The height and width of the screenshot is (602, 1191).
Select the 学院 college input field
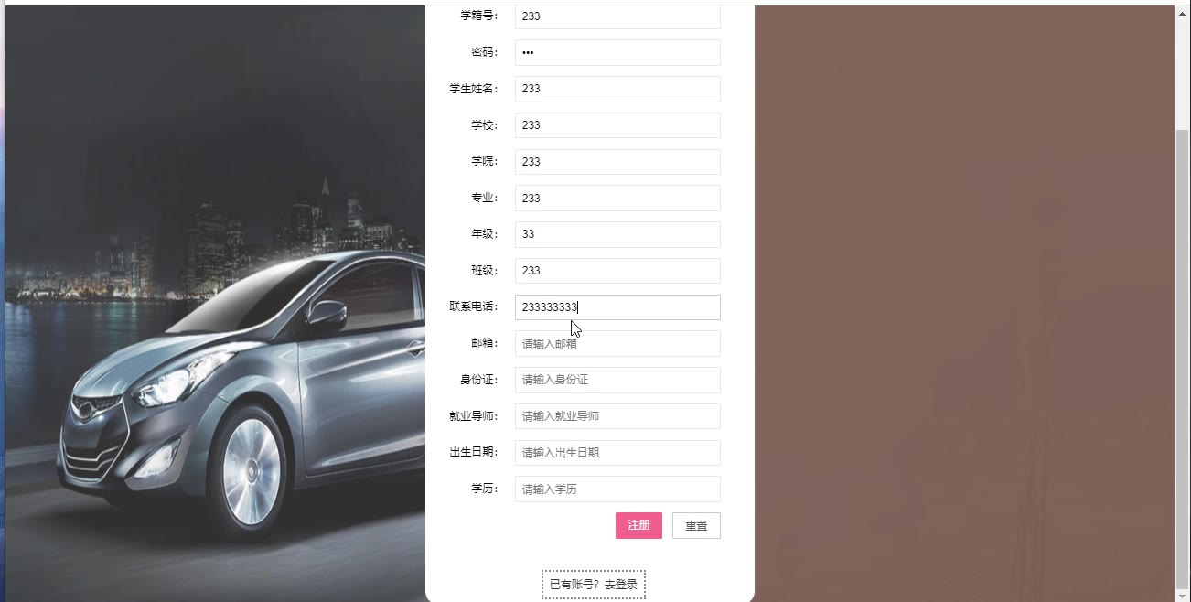coord(617,162)
